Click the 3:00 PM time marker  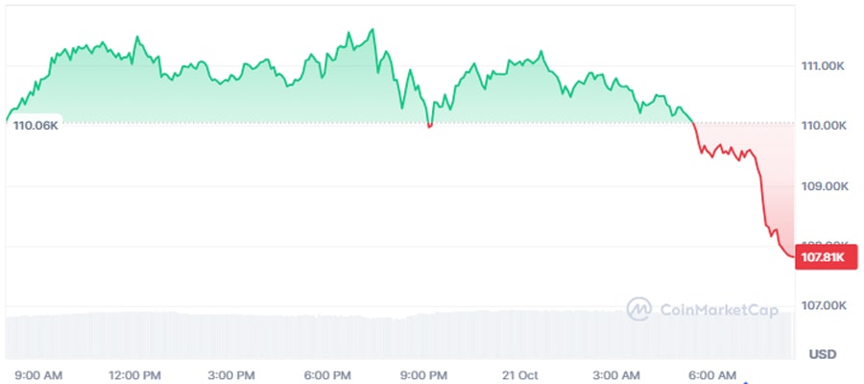coord(231,373)
